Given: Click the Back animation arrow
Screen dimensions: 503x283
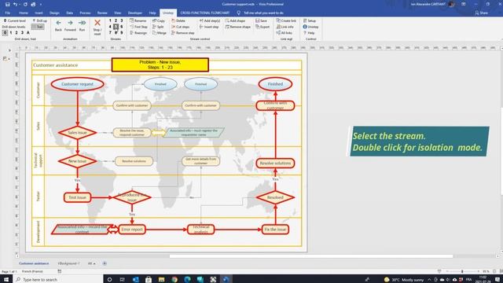Looking at the screenshot, I should pos(58,25).
